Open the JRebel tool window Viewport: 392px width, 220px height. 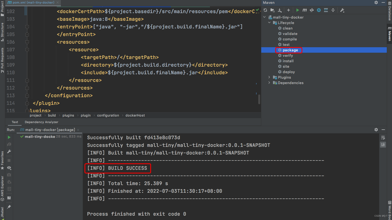(2, 213)
